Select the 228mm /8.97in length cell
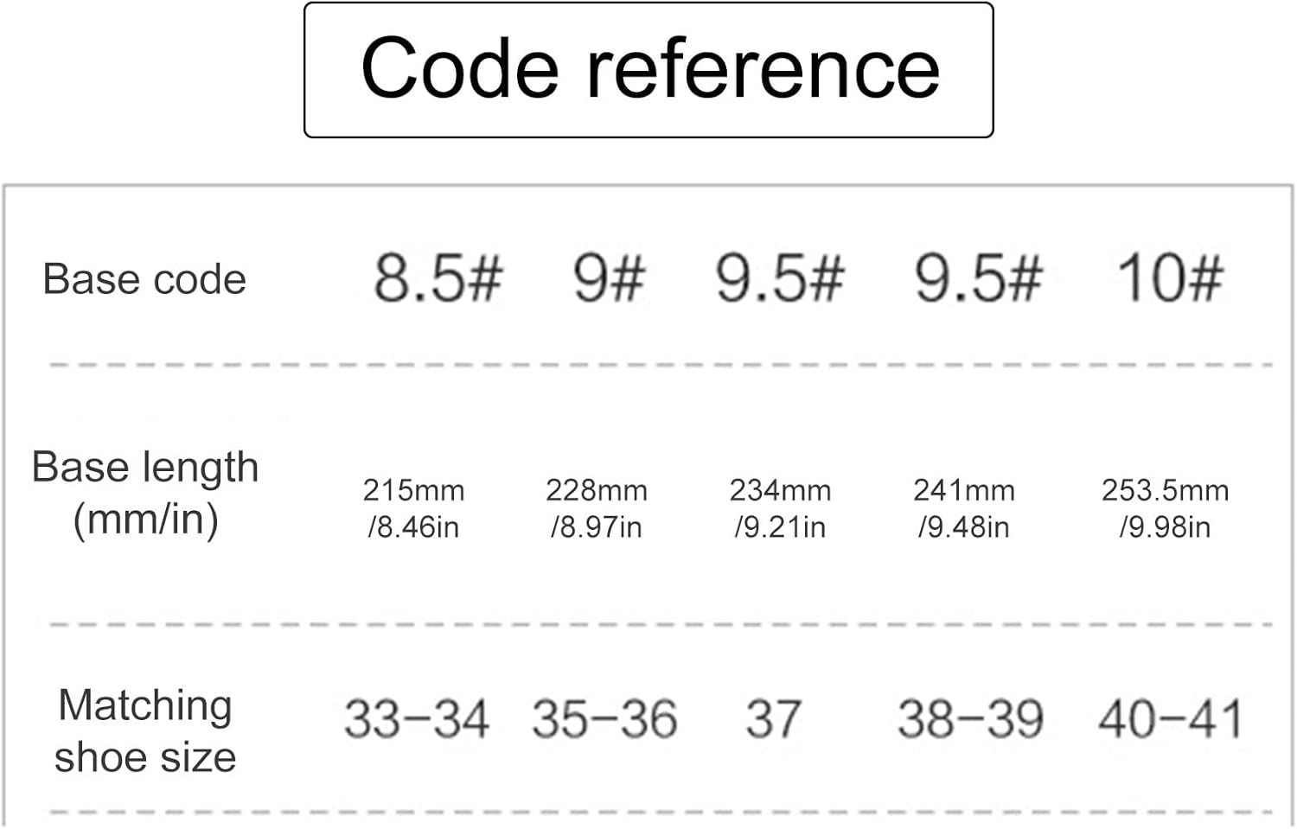Image resolution: width=1297 pixels, height=829 pixels. point(596,508)
